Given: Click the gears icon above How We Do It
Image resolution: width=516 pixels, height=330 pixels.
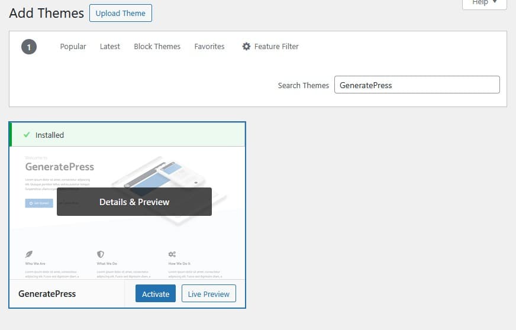Looking at the screenshot, I should pos(172,254).
